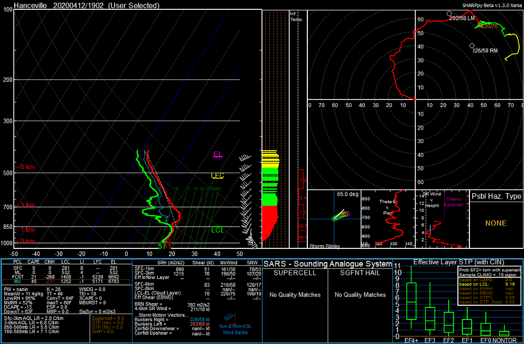Click the Storm Slinky inset
Image resolution: width=524 pixels, height=344 pixels.
click(334, 218)
